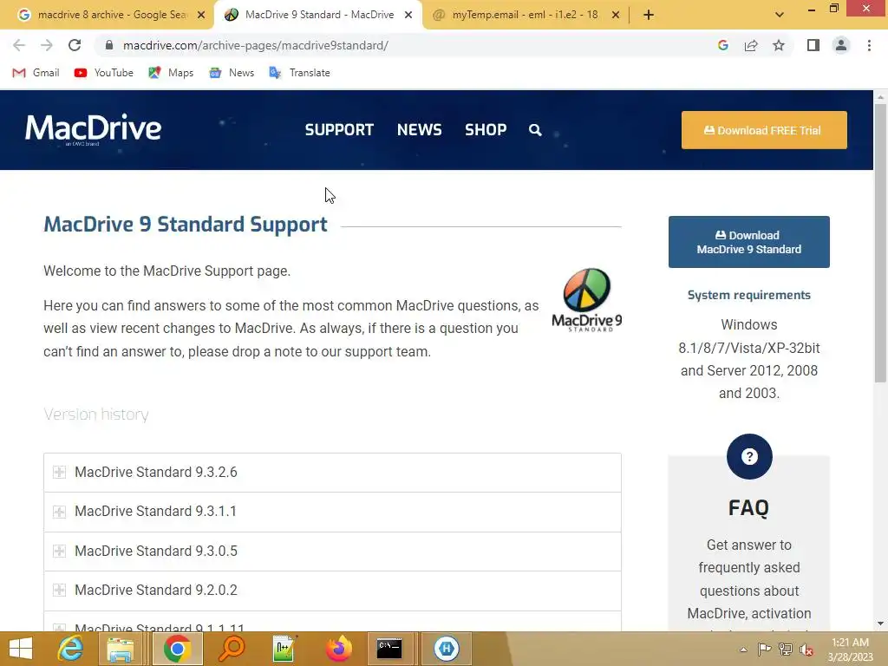Close the MacDrive 9 Standard tab

click(x=408, y=16)
